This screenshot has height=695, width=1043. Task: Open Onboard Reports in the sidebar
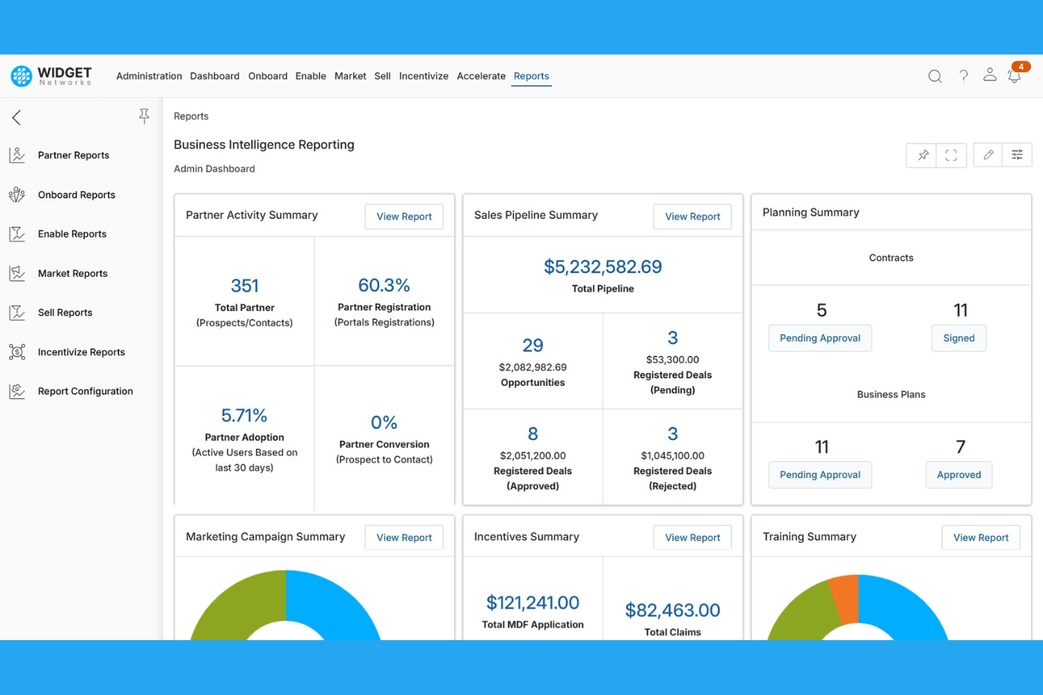[x=77, y=194]
